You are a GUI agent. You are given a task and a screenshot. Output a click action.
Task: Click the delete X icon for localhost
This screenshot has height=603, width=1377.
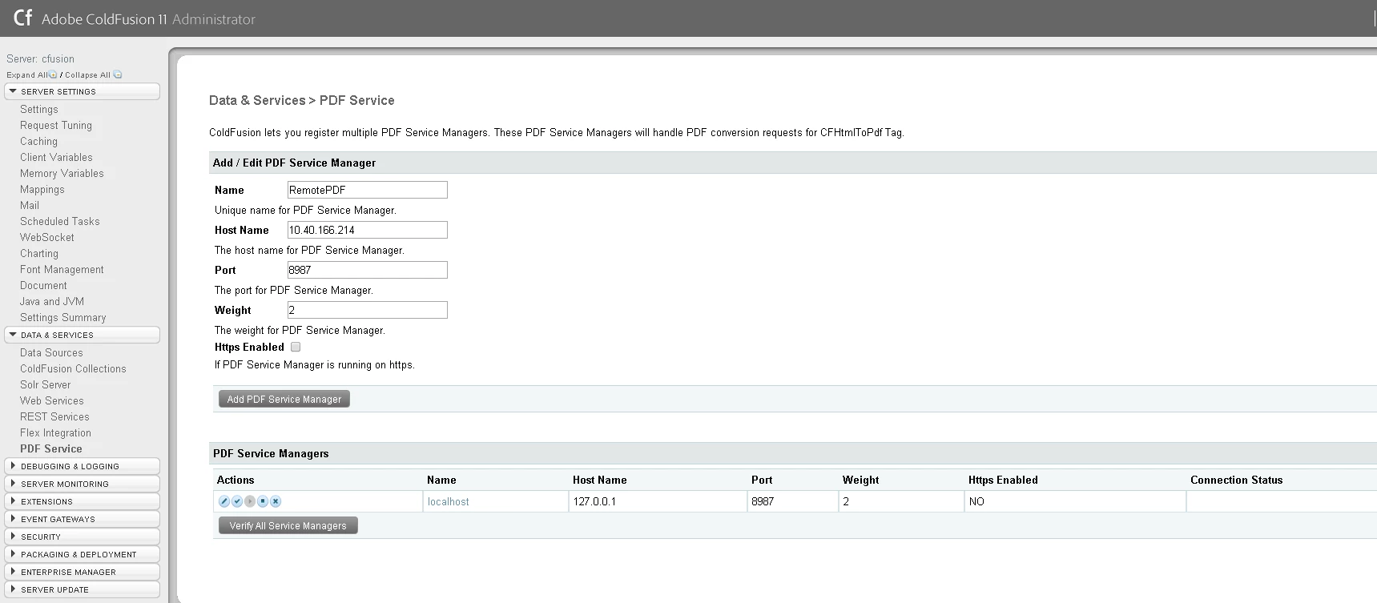(276, 501)
